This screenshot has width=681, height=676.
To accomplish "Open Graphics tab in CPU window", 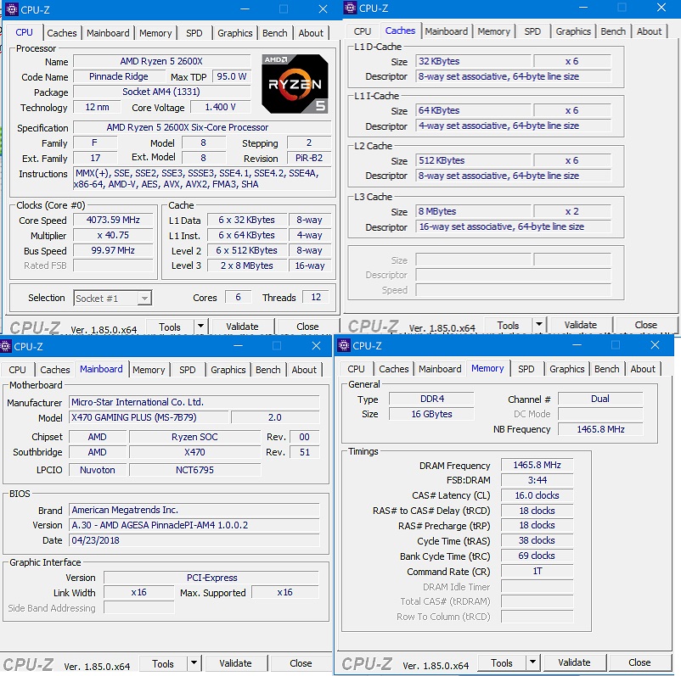I will [x=235, y=33].
